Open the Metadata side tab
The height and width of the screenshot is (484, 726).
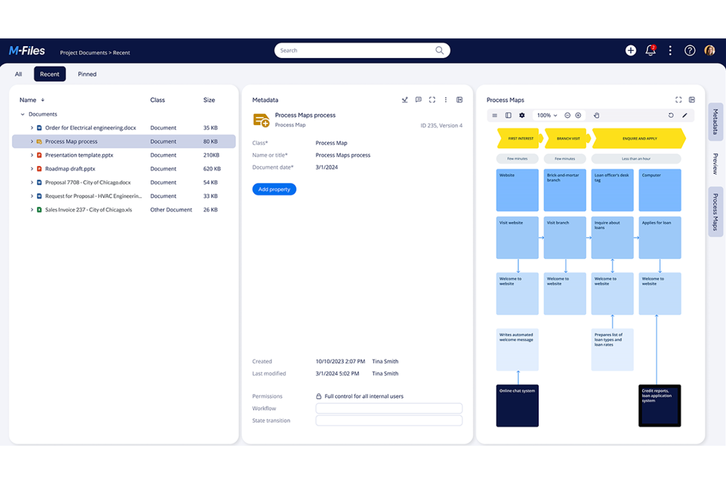coord(715,122)
